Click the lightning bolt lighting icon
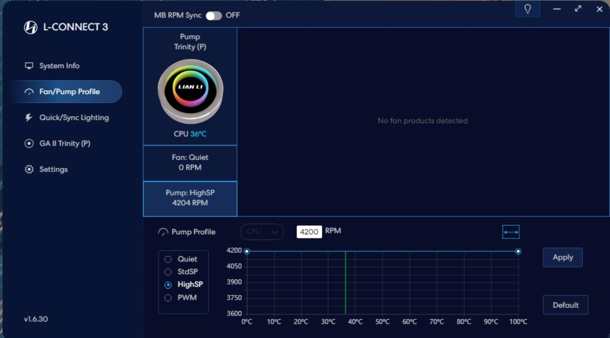This screenshot has height=338, width=610. coord(29,117)
